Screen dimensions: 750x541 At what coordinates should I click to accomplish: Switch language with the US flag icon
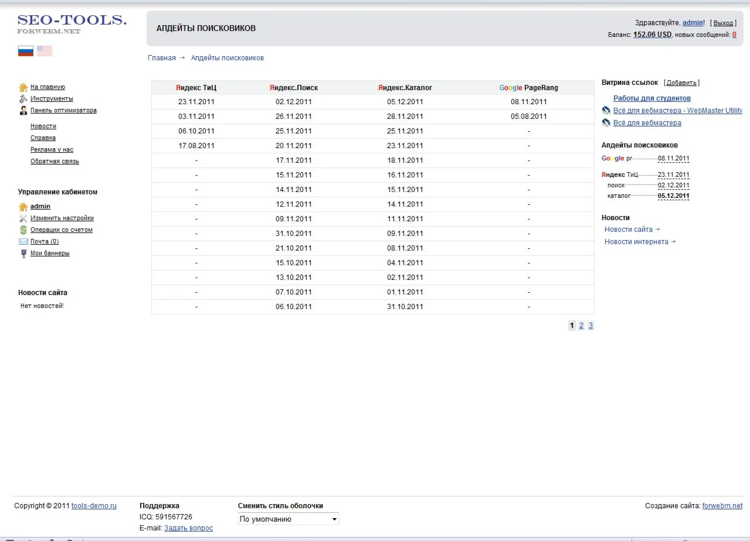45,51
